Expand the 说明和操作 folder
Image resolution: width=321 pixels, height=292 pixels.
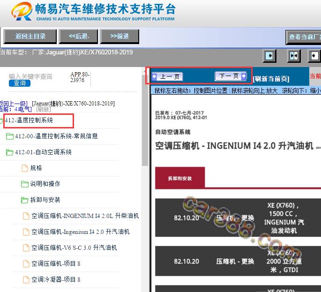45,184
